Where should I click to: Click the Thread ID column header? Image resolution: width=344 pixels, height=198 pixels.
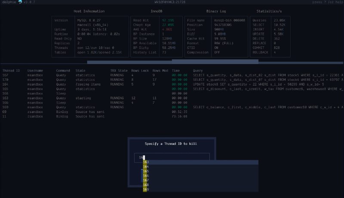[11, 70]
